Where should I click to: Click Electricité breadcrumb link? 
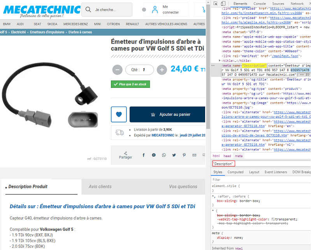pos(18,32)
